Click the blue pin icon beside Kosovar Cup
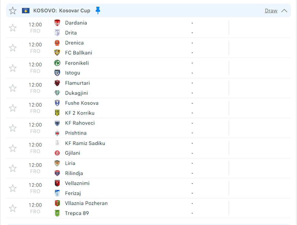The width and height of the screenshot is (297, 225). [98, 11]
